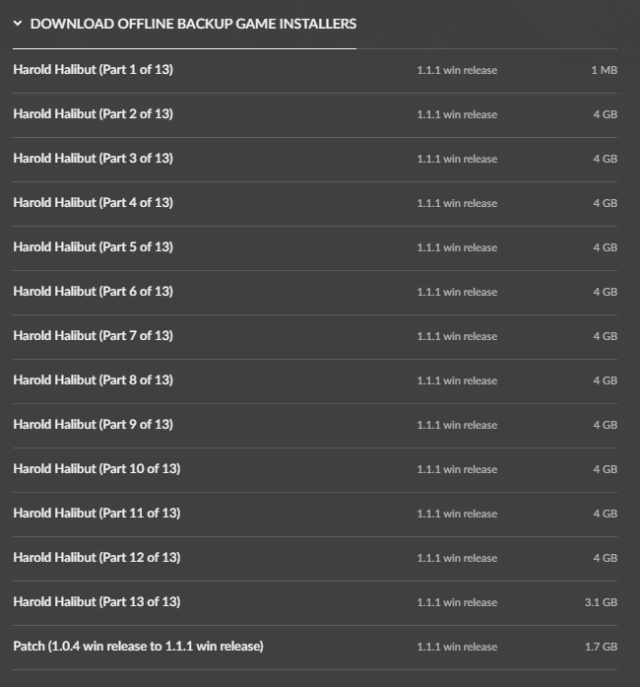Click the 3.1 GB size for Part 13

[x=601, y=602]
